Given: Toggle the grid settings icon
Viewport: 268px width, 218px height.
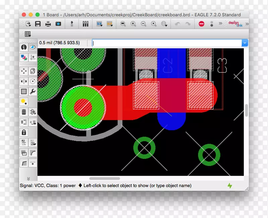Looking at the screenshot, I should tap(28, 34).
